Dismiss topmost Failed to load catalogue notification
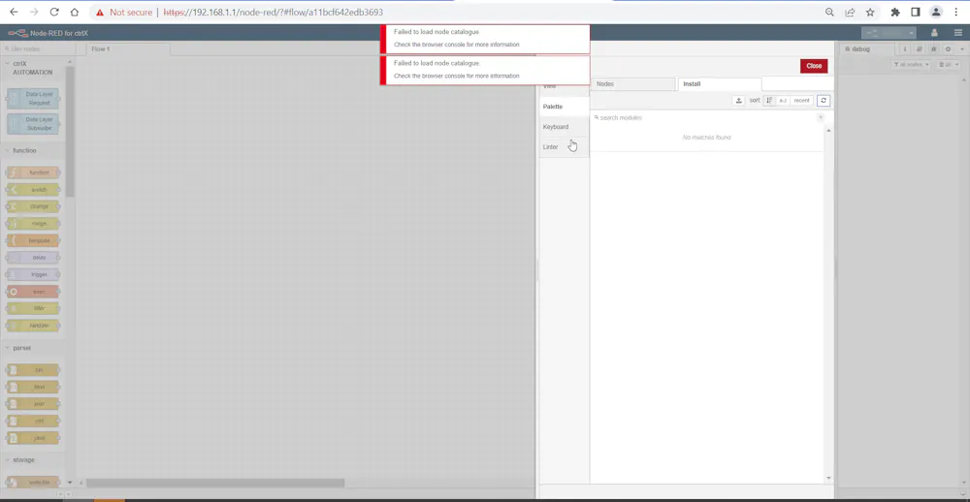The image size is (970, 502). click(x=484, y=39)
